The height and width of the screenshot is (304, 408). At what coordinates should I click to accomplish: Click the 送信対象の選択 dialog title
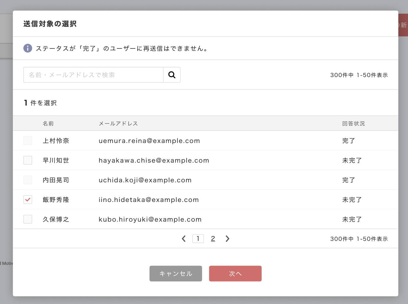50,24
